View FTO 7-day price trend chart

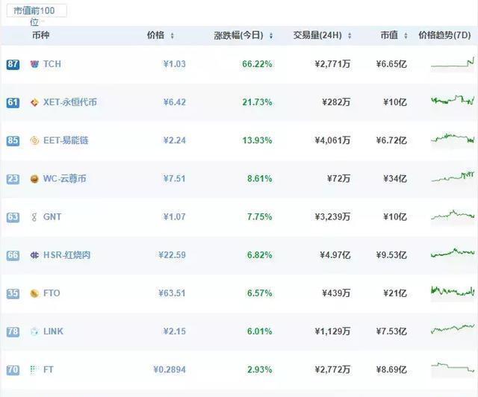click(453, 293)
